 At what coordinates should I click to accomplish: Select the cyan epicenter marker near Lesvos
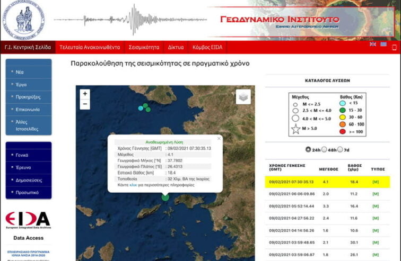click(141, 108)
